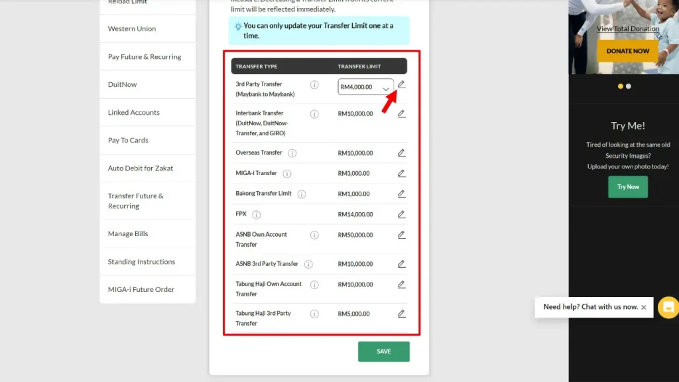The height and width of the screenshot is (382, 679).
Task: Edit the FPX transfer limit
Action: [x=401, y=214]
